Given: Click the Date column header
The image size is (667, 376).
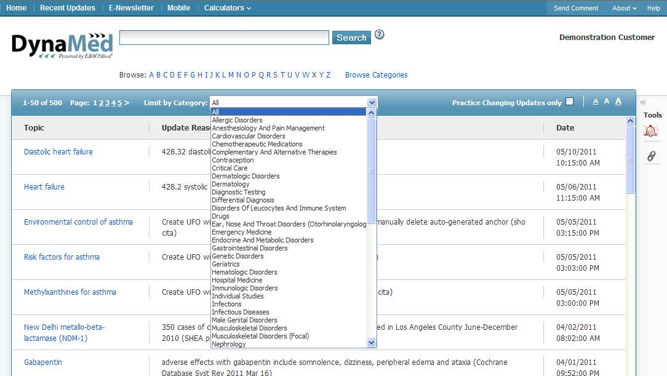Looking at the screenshot, I should (565, 127).
